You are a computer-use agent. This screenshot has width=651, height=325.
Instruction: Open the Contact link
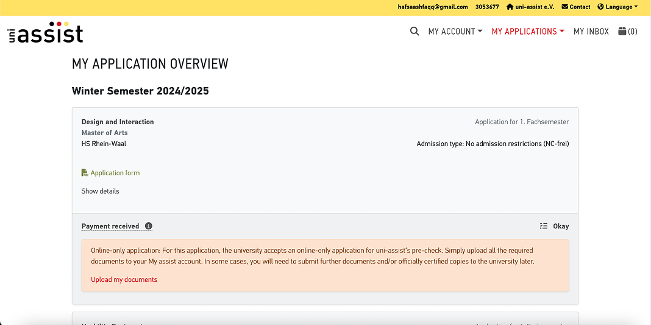pos(576,7)
